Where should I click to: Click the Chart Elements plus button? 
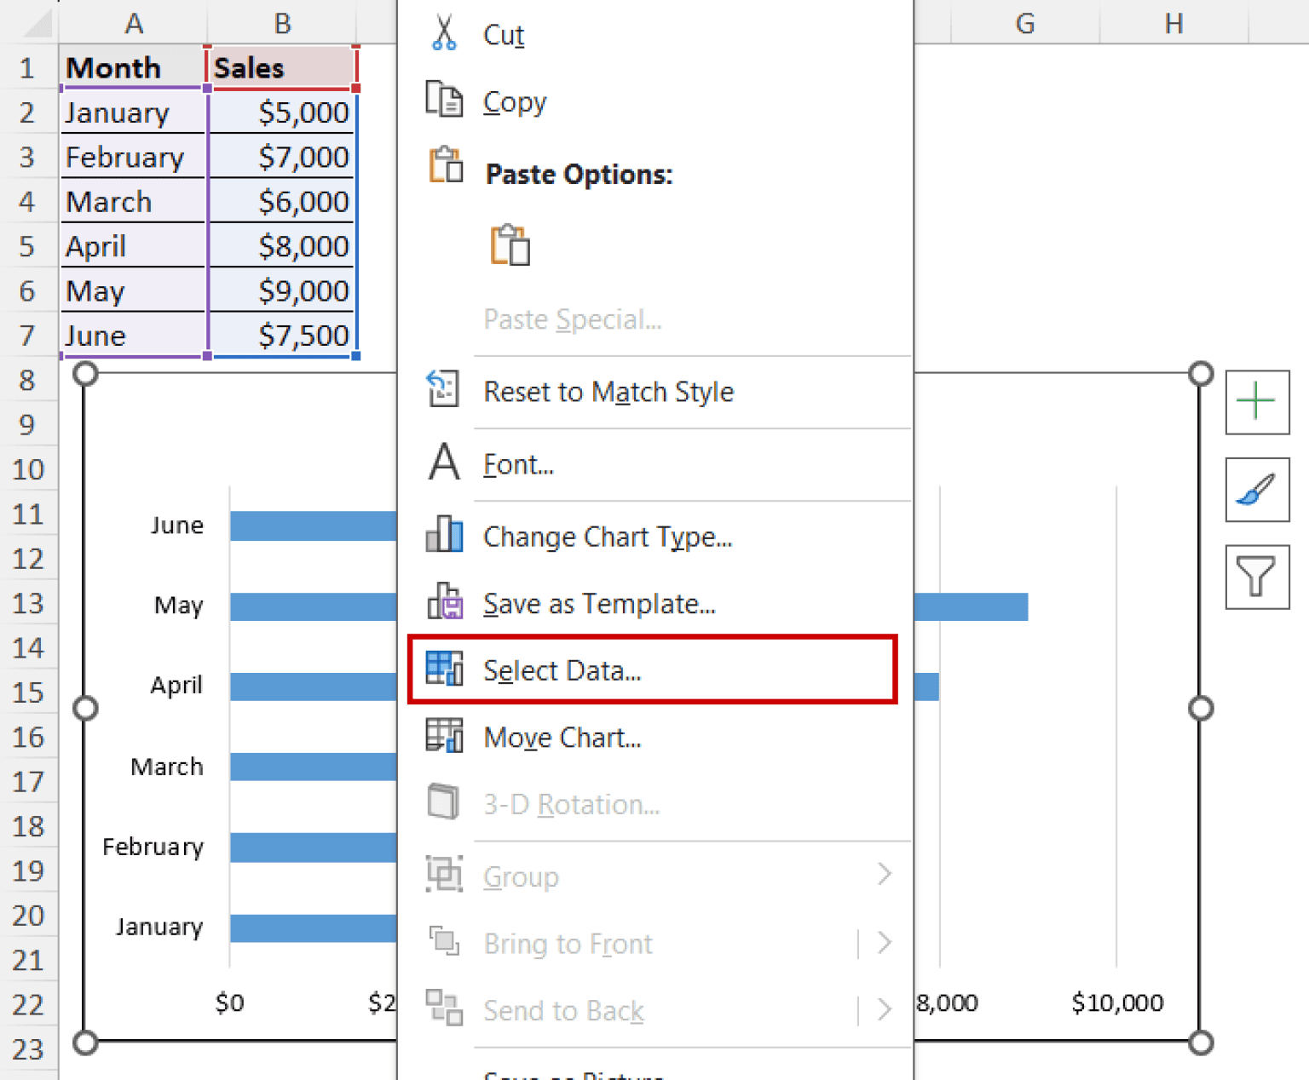coord(1257,402)
